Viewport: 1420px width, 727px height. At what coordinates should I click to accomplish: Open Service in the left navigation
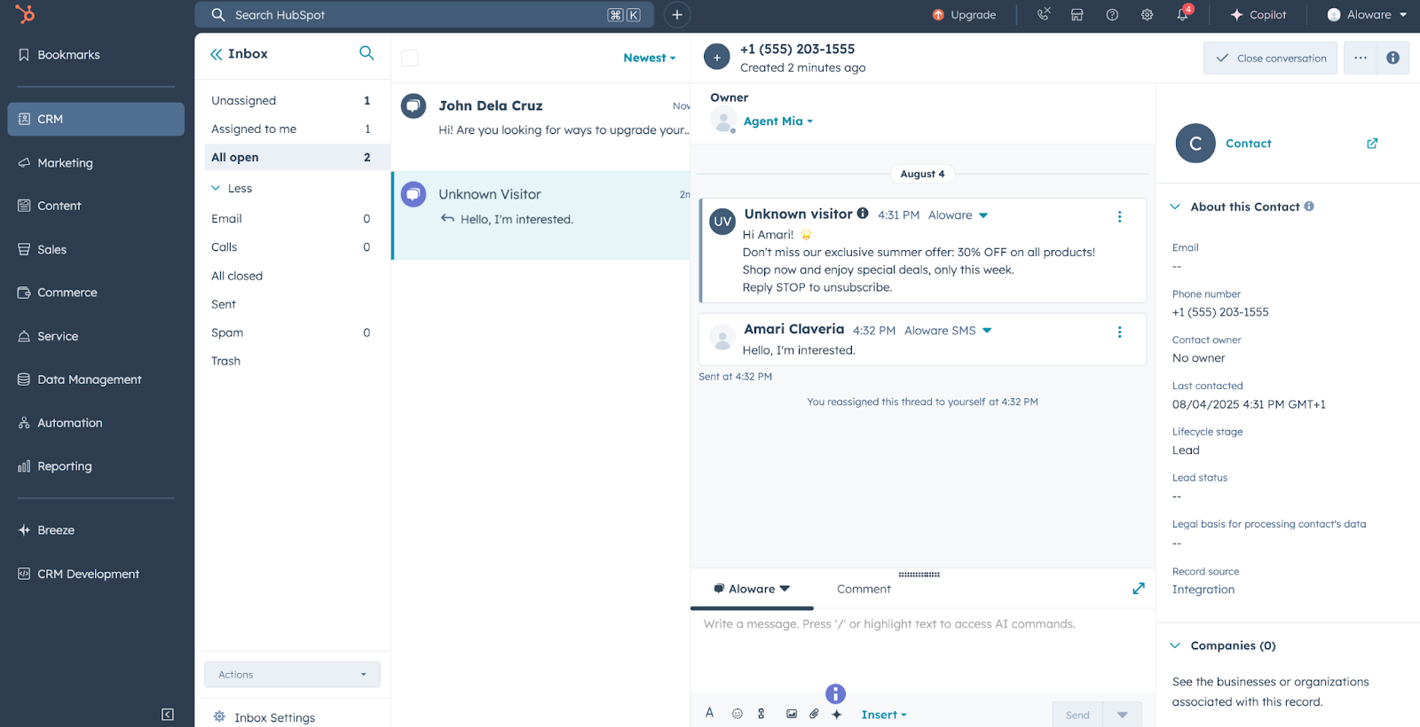[48, 336]
